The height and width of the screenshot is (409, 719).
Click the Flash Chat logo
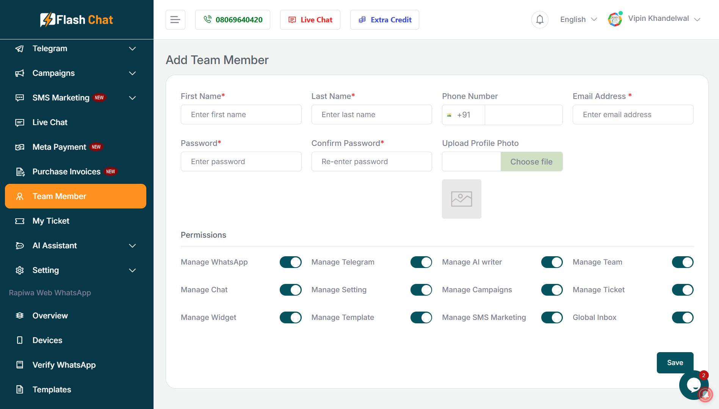click(x=77, y=20)
